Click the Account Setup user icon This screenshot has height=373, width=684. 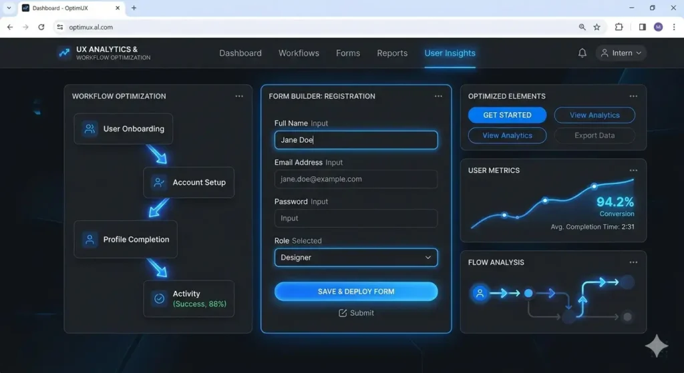pyautogui.click(x=159, y=182)
